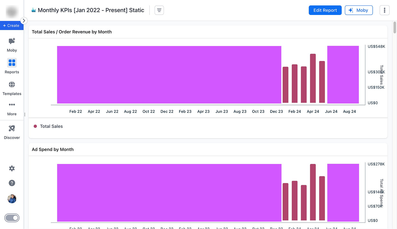The image size is (397, 229).
Task: Click the Oct 22 label on sales axis
Action: click(149, 112)
